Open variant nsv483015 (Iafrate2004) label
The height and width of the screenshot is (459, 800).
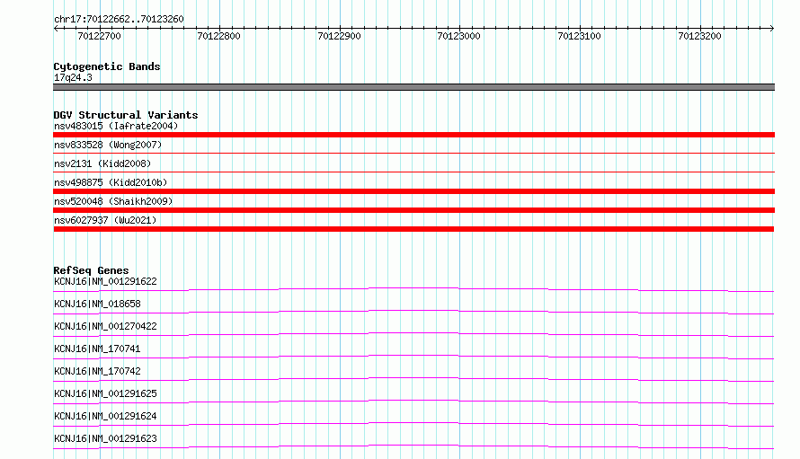click(x=116, y=126)
